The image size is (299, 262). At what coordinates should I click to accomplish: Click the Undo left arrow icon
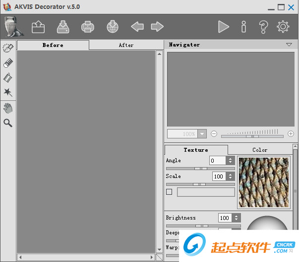(137, 27)
